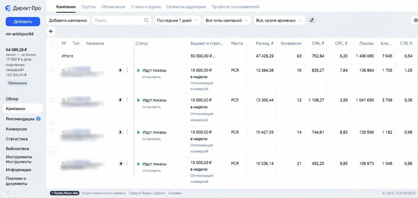Open the Оферта Яндекс Директ footer link
The image size is (418, 198).
coord(147,193)
